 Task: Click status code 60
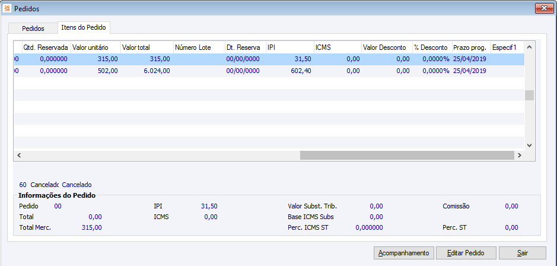[x=23, y=185]
